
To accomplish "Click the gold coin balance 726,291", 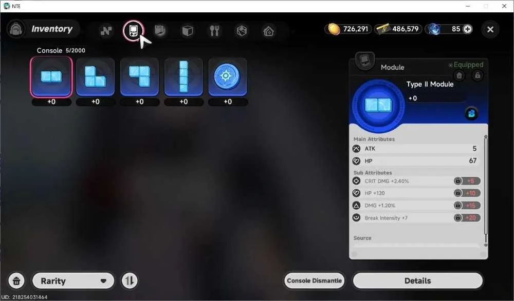I will coord(348,29).
